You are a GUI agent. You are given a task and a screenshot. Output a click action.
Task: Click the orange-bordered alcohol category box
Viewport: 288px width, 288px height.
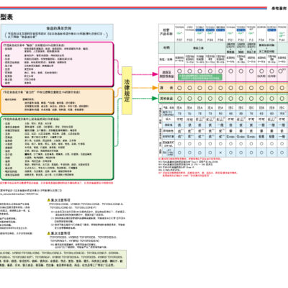pos(57,102)
